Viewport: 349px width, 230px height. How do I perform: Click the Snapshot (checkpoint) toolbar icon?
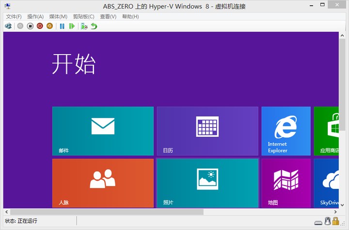click(x=84, y=26)
